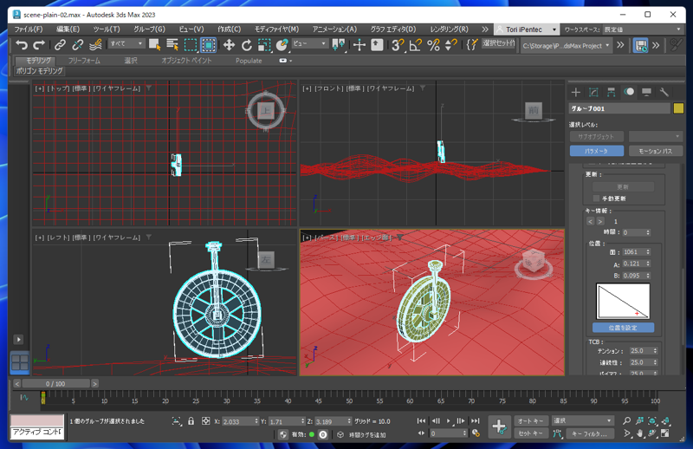Screen dimensions: 693x449
Task: Click the Undo arrow icon
Action: tap(22, 45)
